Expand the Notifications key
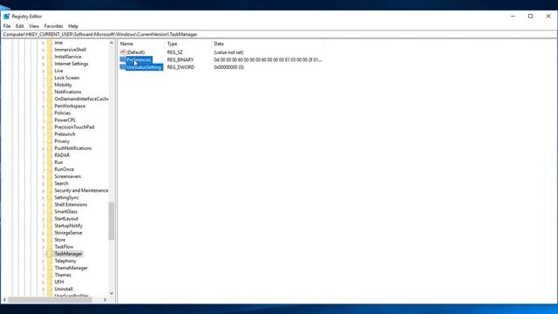558x314 pixels. [x=43, y=92]
